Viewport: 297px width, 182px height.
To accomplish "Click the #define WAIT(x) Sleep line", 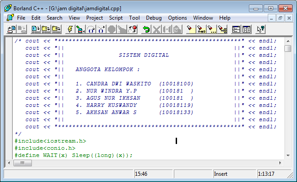I will 74,156.
